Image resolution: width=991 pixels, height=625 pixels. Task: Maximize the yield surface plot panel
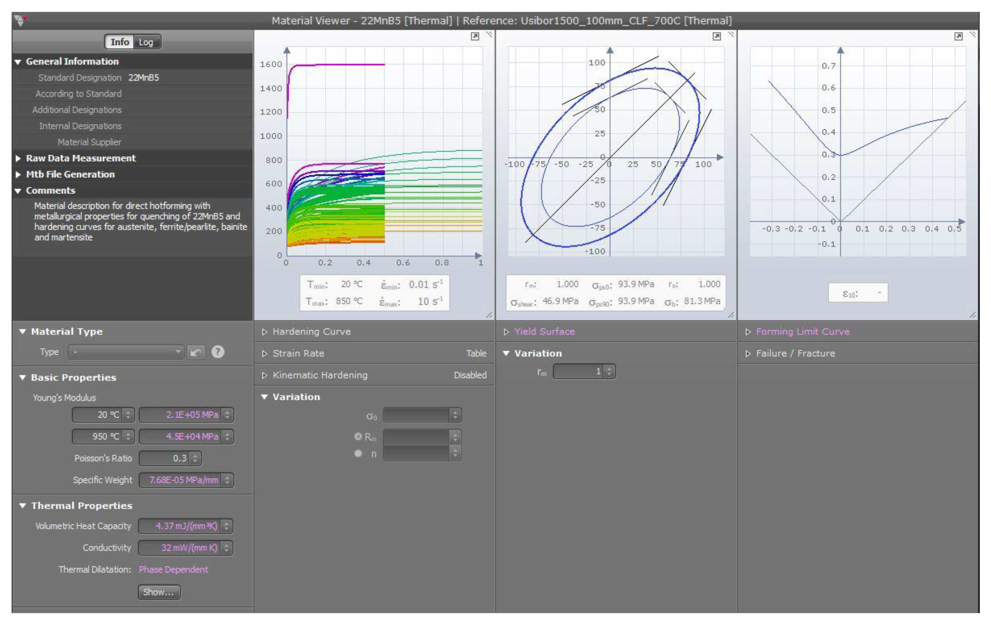pyautogui.click(x=717, y=36)
